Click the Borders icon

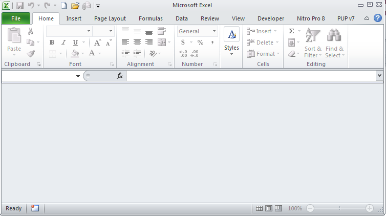pyautogui.click(x=52, y=54)
